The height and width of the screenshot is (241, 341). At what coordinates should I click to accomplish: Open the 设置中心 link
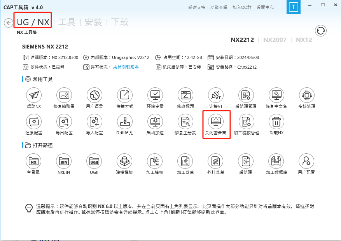click(265, 7)
